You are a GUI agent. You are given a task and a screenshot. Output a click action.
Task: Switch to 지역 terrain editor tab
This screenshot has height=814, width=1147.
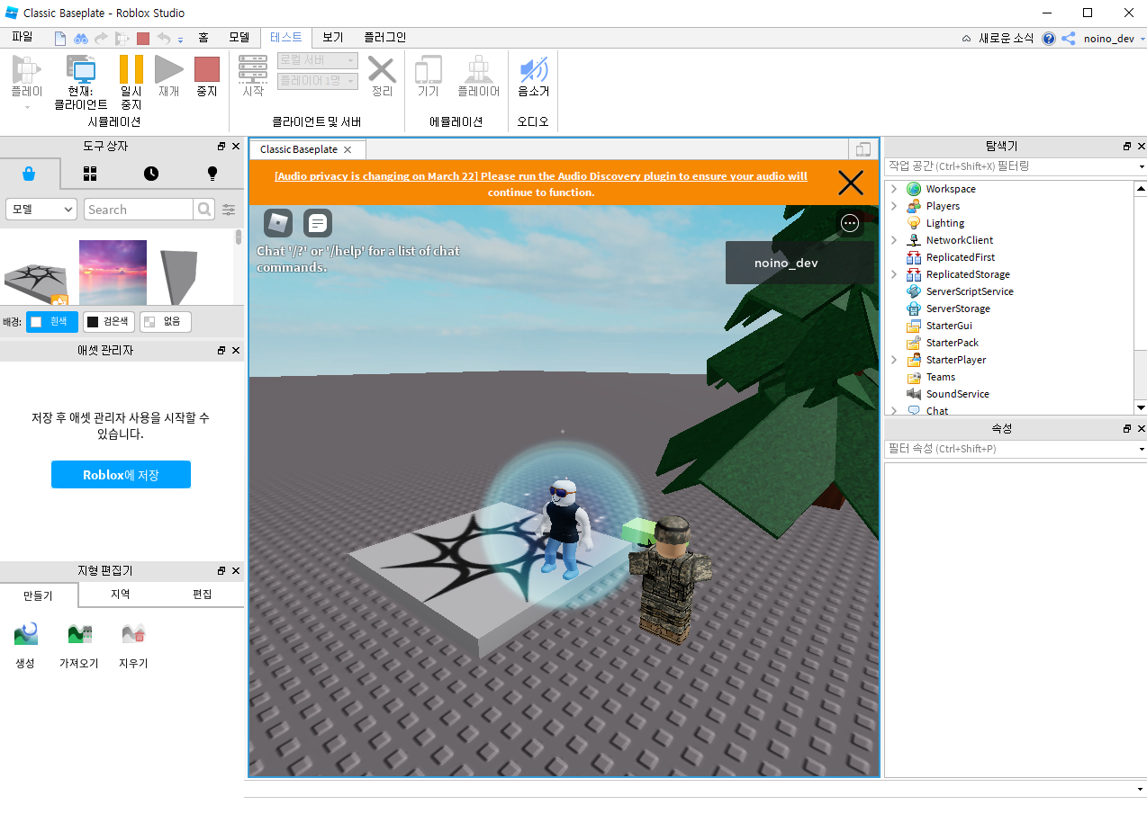pos(121,594)
